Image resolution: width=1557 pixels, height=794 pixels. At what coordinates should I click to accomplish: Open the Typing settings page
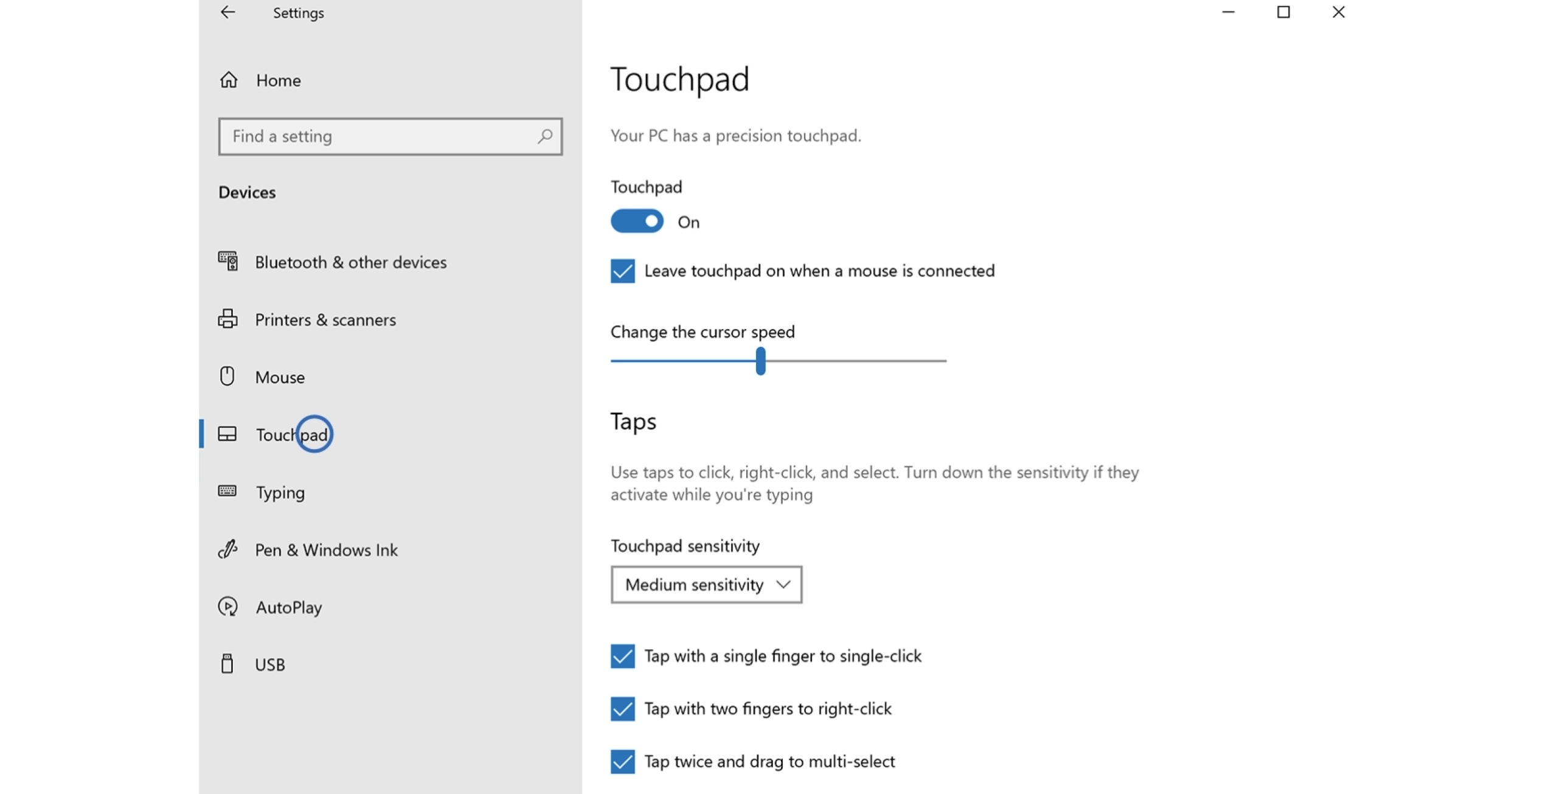coord(280,492)
